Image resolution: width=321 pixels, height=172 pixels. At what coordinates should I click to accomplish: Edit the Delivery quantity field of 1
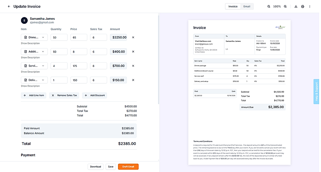pos(59,80)
